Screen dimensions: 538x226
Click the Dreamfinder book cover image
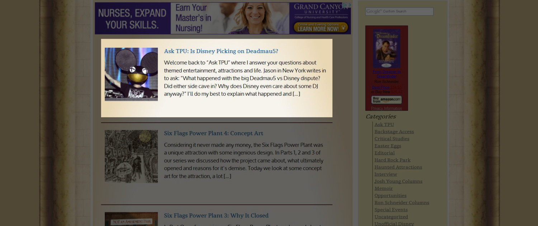pos(387,48)
